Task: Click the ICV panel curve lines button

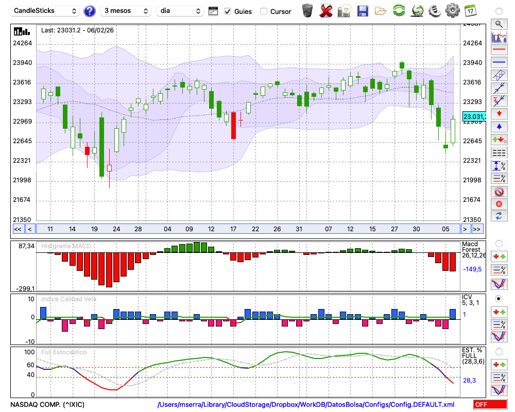Action: pos(499,336)
